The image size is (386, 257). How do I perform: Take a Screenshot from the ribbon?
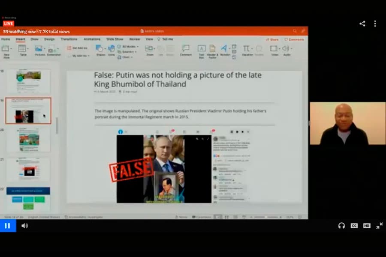(x=53, y=51)
